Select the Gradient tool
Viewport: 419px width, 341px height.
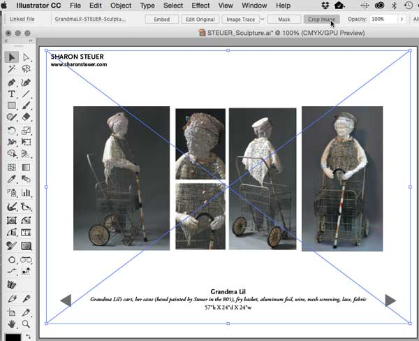pos(26,168)
